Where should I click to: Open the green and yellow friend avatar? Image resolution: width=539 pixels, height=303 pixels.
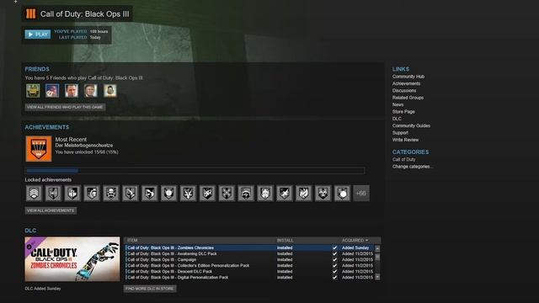(33, 91)
